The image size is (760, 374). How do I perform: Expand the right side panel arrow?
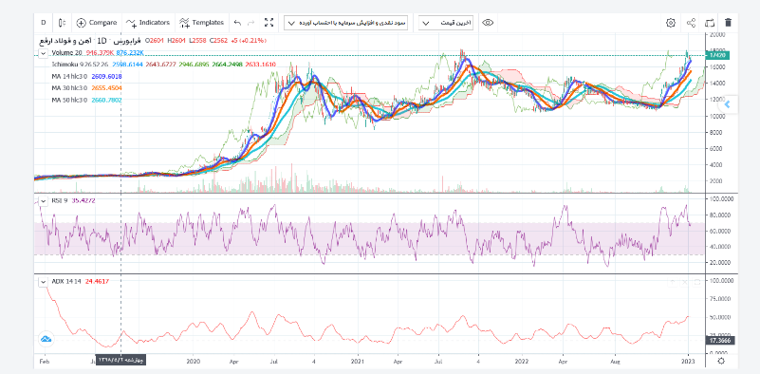pos(727,104)
